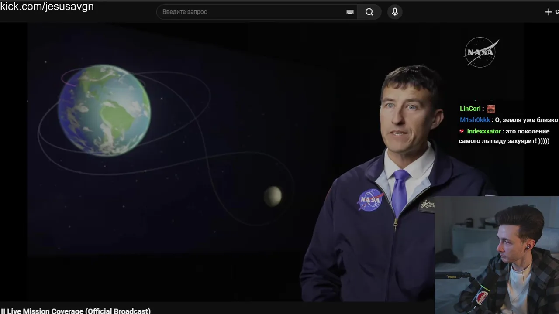The height and width of the screenshot is (314, 559).
Task: Click the YouTube search input field
Action: (x=257, y=12)
